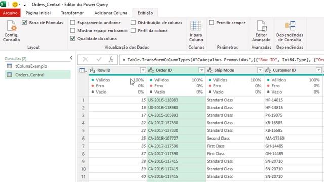Image resolution: width=324 pixels, height=182 pixels.
Task: Click cell US-2016-118983 in row 1
Action: point(176,100)
